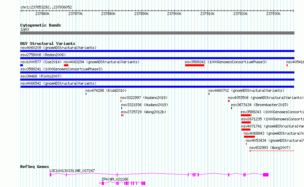304x187 pixels.
Task: Open the nsv832993 (Wong2007) variant
Action: pyautogui.click(x=270, y=148)
